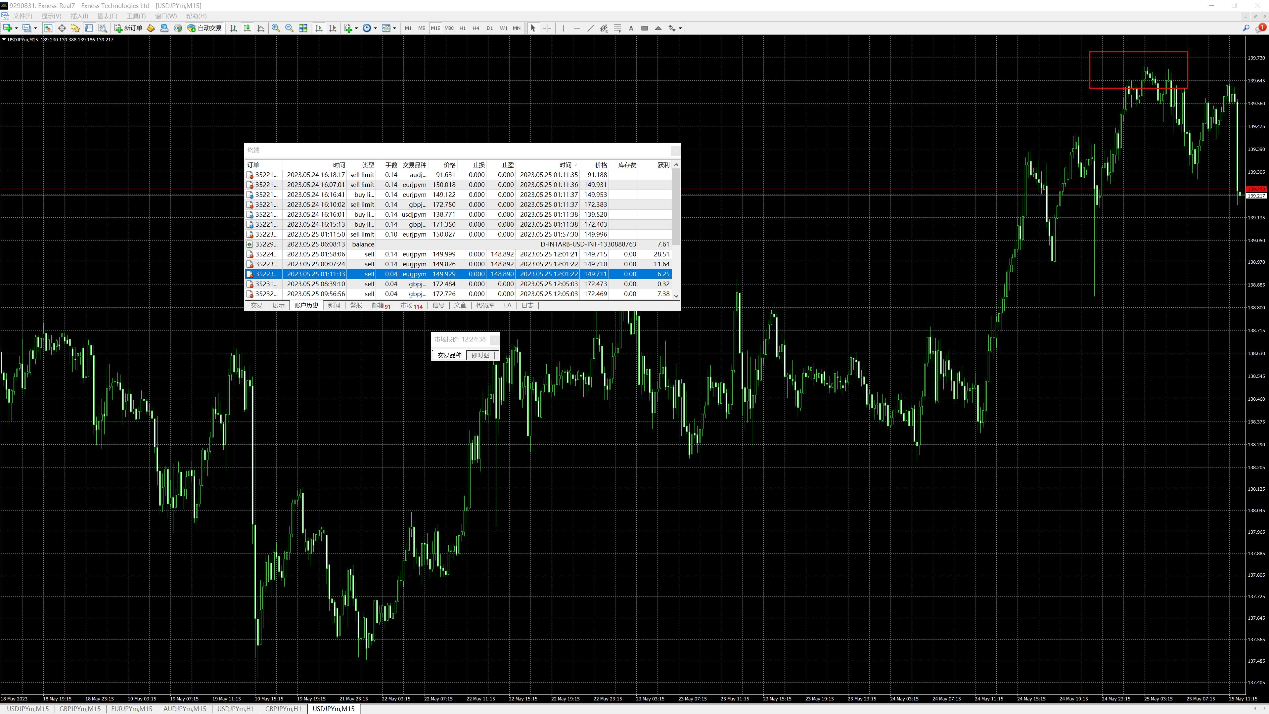Click the terminal history vertical scrollbar
1269x714 pixels.
tap(676, 207)
